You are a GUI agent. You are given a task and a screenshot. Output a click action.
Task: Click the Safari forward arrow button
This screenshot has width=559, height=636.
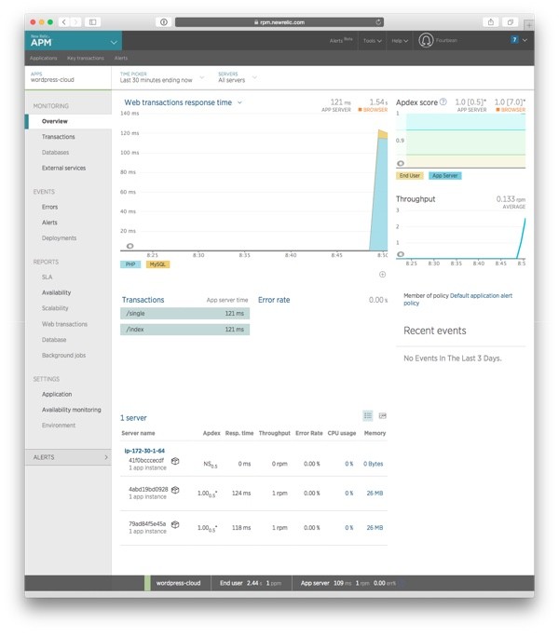(75, 22)
